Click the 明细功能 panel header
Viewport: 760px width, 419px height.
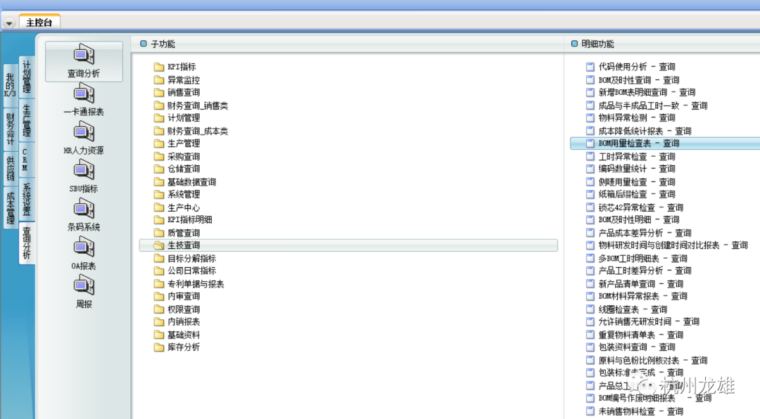pyautogui.click(x=597, y=44)
